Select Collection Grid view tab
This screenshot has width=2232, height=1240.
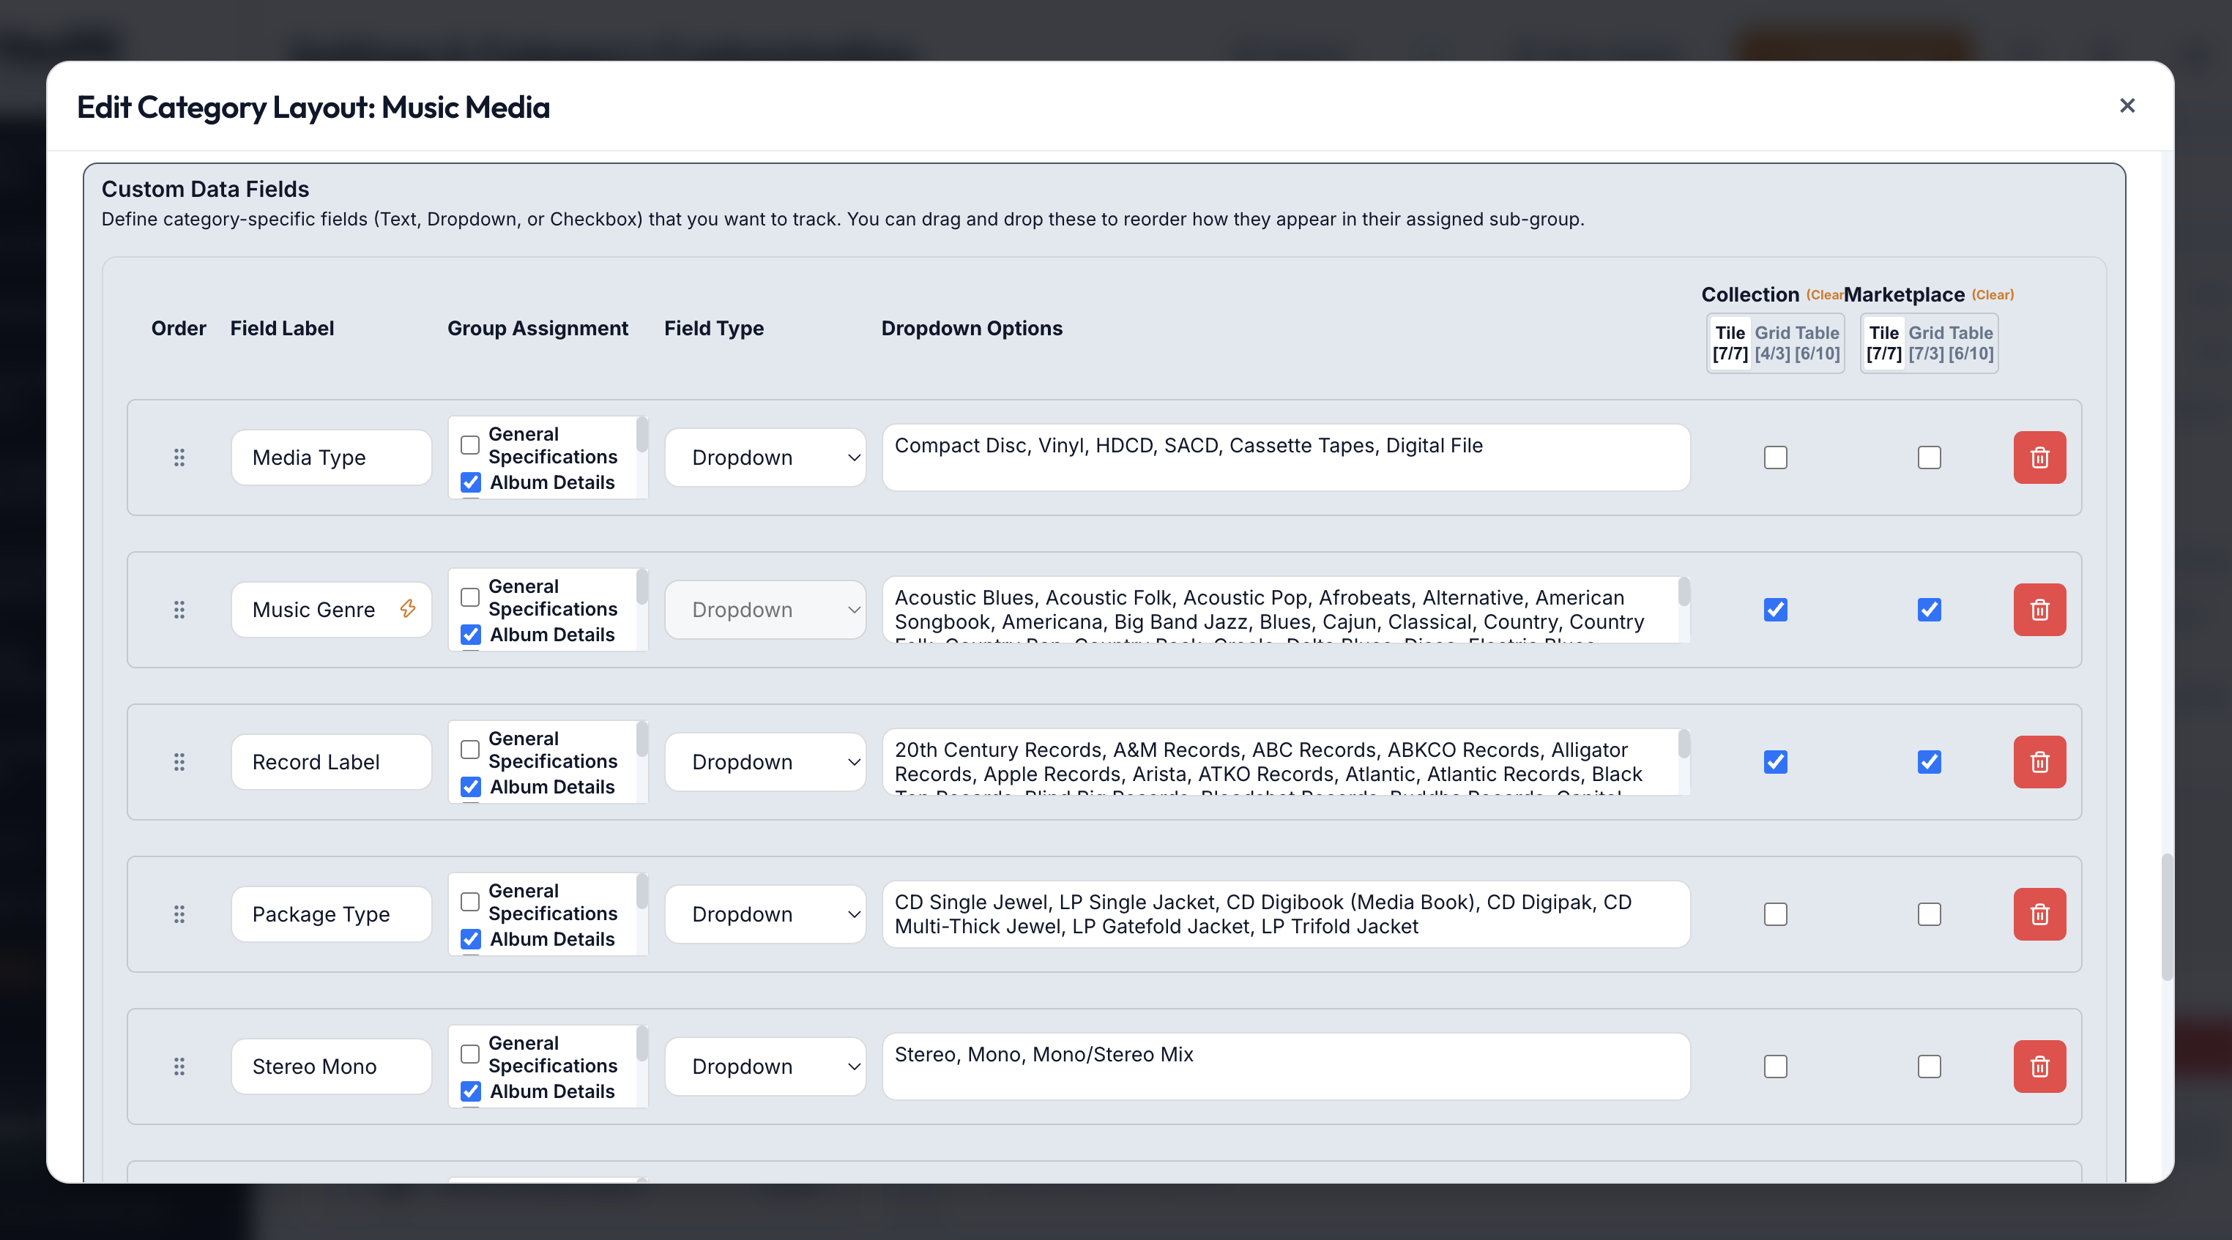click(x=1772, y=343)
